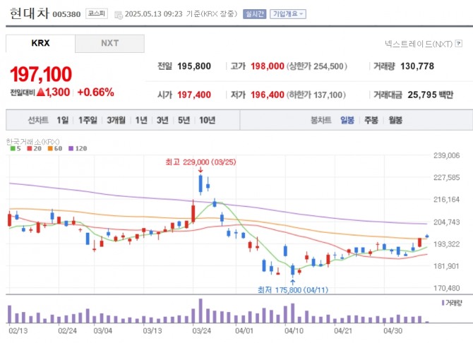Click the +0.66% change percentage

95,92
